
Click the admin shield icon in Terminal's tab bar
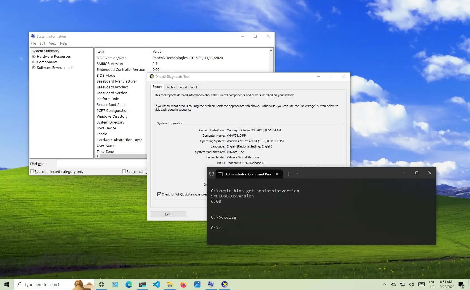pos(212,174)
